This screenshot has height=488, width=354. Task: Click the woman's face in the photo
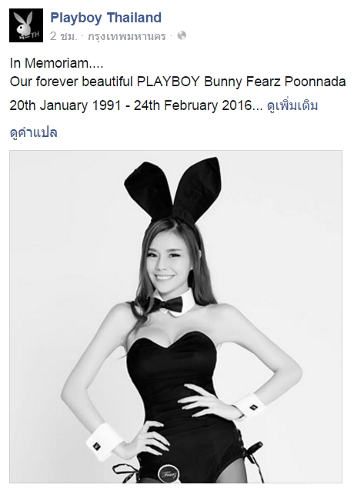click(168, 260)
